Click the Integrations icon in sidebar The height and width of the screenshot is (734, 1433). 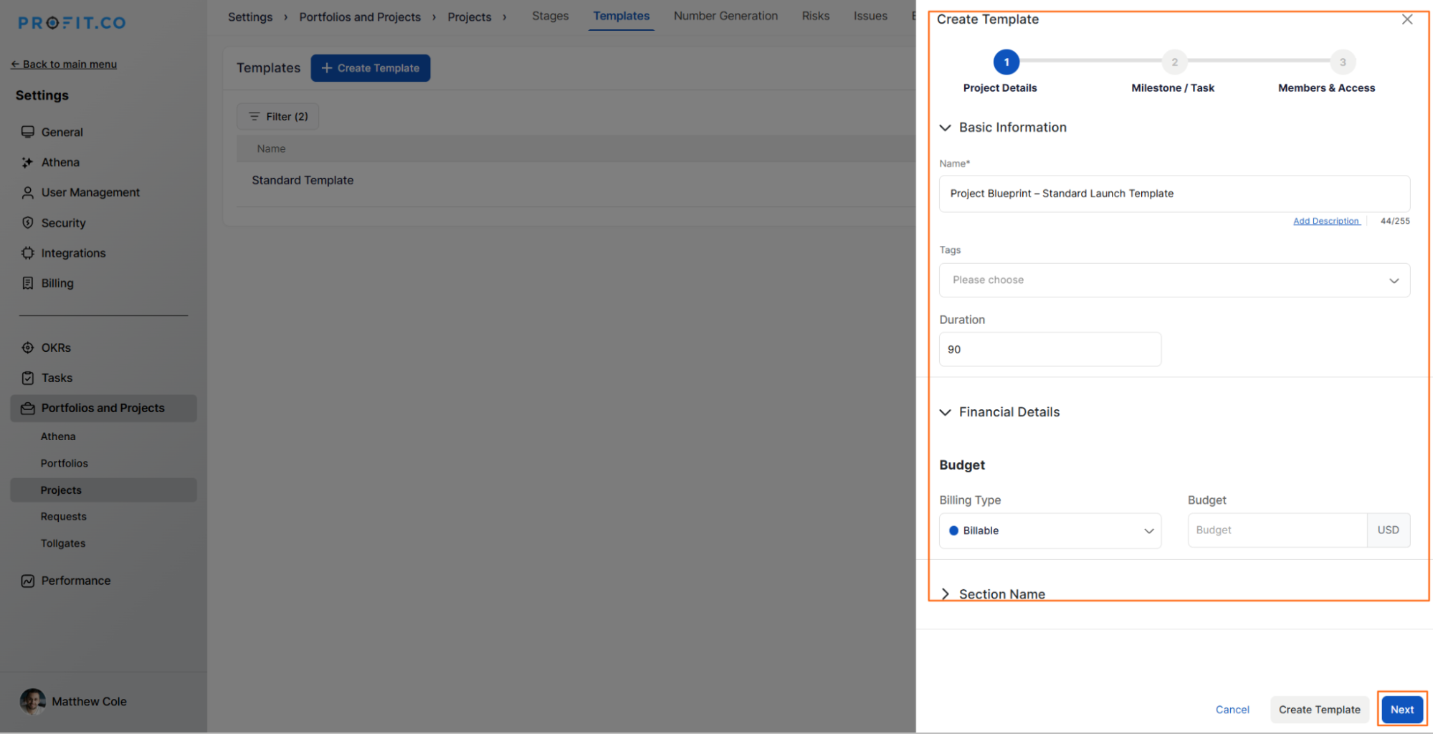pos(27,253)
